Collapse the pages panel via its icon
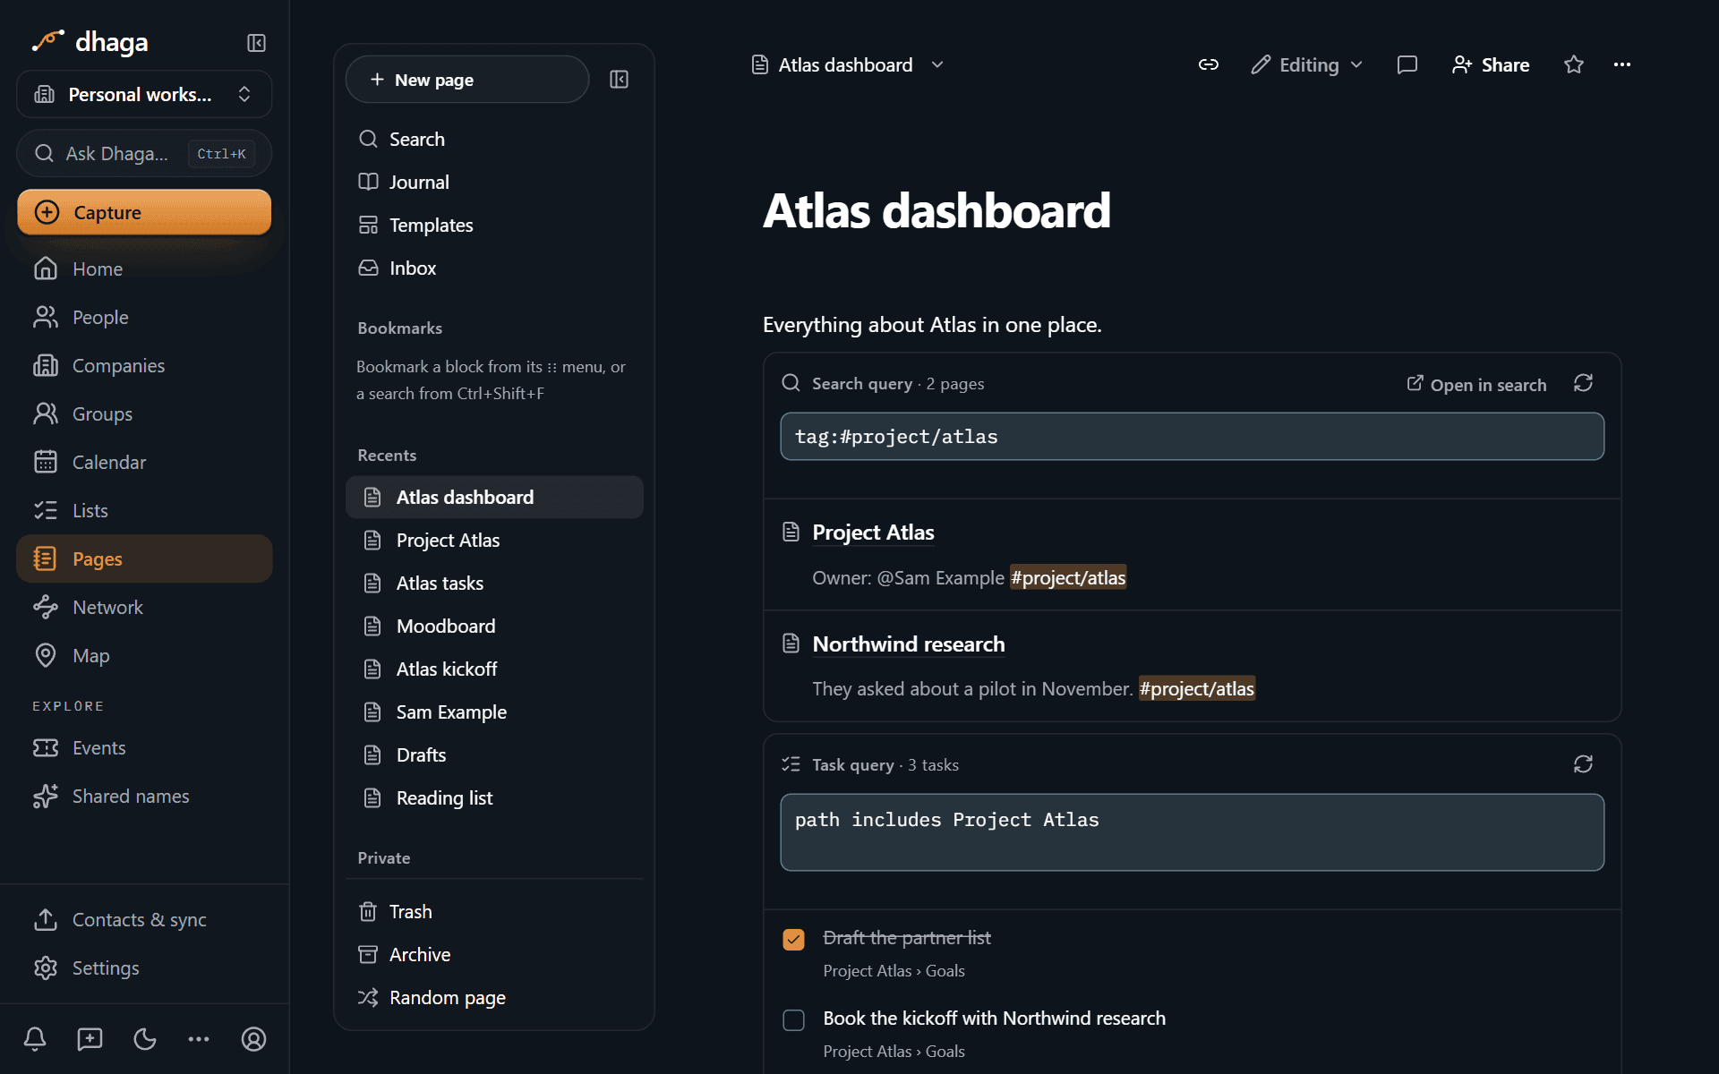Screen dimensions: 1719x1074 tap(619, 80)
